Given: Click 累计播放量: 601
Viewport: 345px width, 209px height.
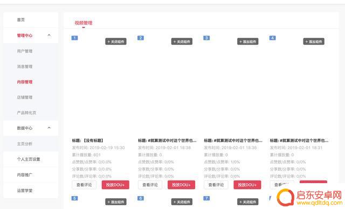Looking at the screenshot, I should pos(86,155).
